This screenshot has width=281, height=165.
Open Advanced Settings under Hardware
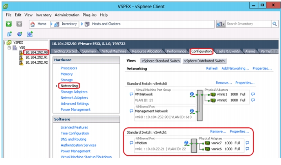tap(75, 104)
